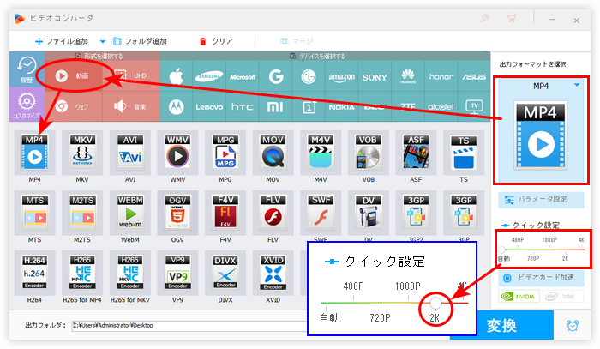Click クリア clear button
Screen dimensions: 600x349
click(x=216, y=41)
